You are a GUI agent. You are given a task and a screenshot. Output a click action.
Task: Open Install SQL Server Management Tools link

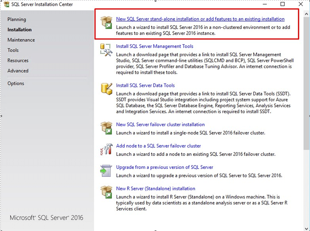point(155,46)
